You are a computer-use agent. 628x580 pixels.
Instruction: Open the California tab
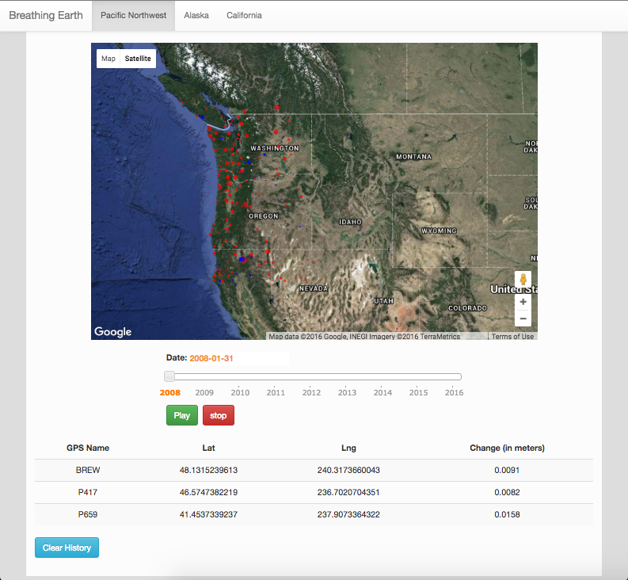click(x=244, y=15)
